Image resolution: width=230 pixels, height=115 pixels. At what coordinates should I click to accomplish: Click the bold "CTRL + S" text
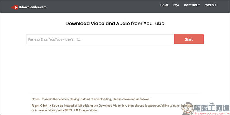point(71,110)
